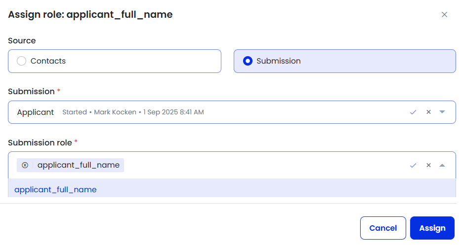Expand the Submission dropdown arrow
Image resolution: width=459 pixels, height=246 pixels.
[442, 112]
